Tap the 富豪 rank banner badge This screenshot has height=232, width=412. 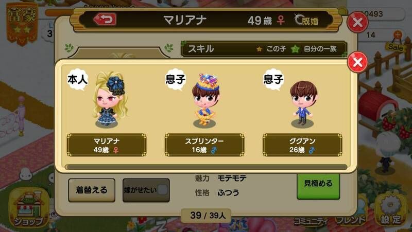tap(22, 24)
